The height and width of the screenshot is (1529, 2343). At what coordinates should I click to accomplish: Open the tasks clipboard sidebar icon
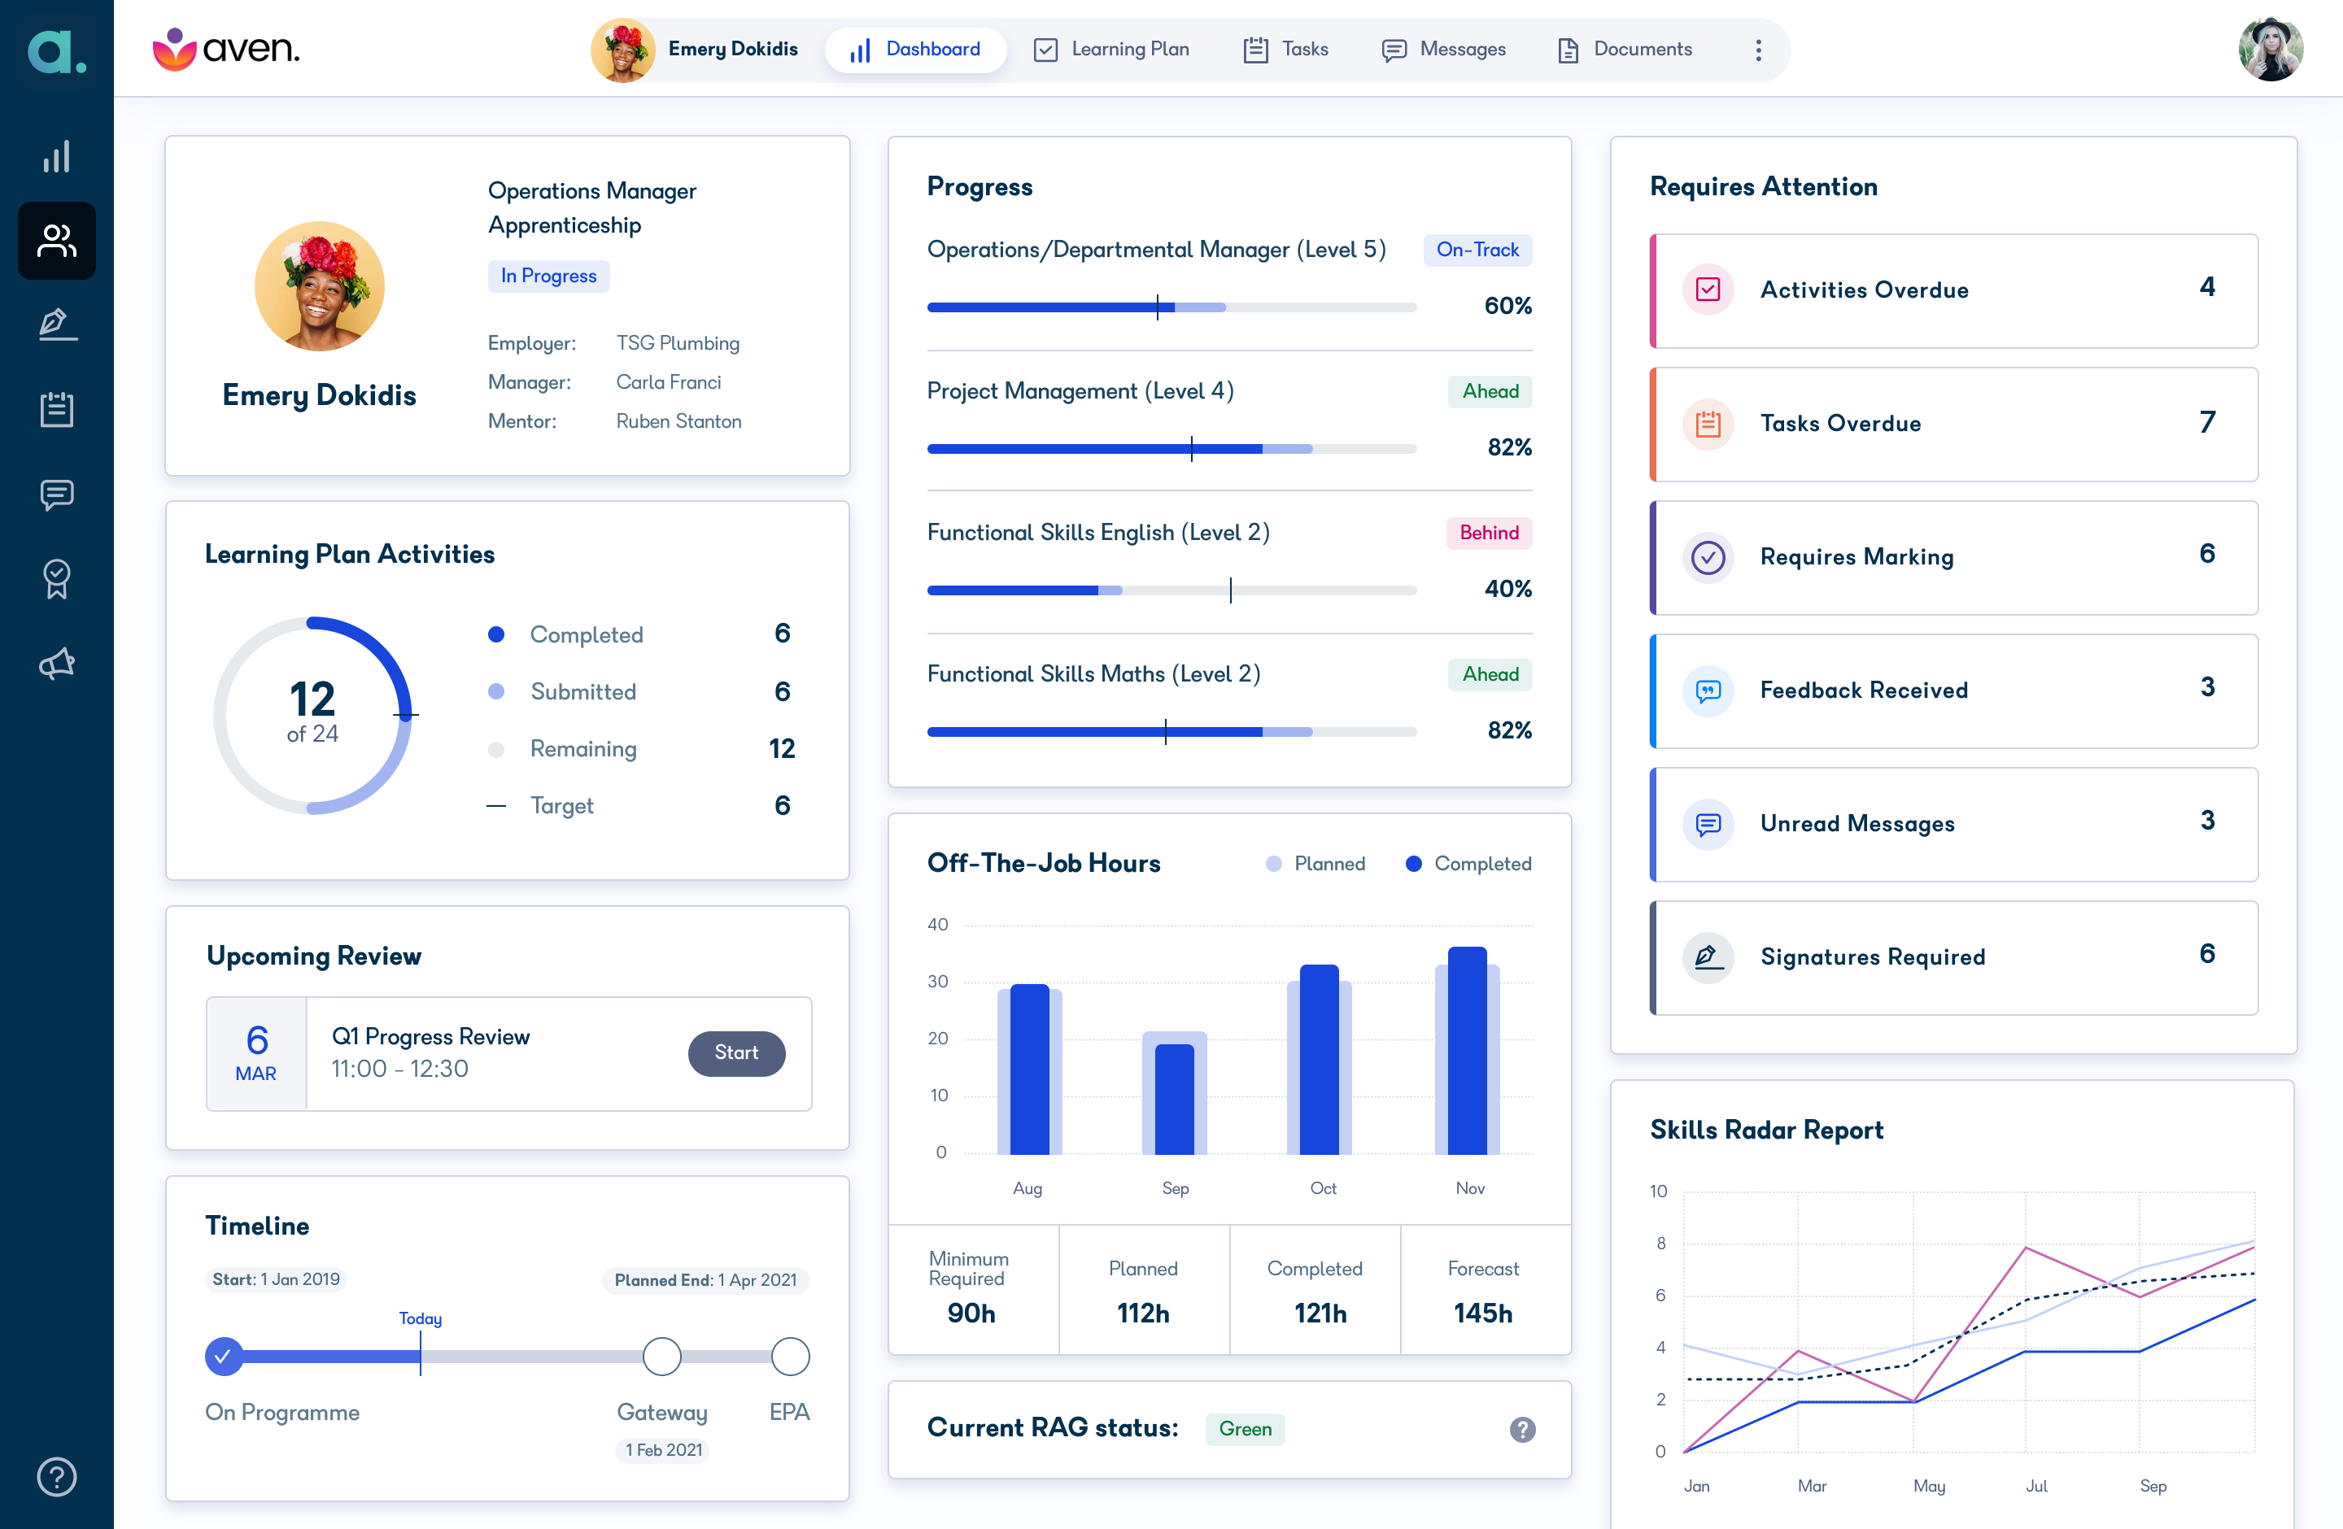click(57, 409)
